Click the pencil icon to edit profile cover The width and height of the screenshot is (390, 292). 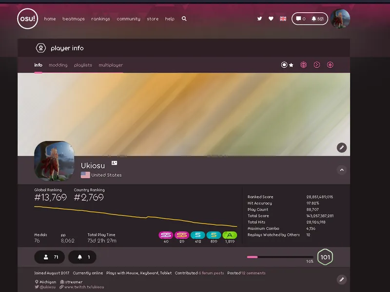pos(342,147)
